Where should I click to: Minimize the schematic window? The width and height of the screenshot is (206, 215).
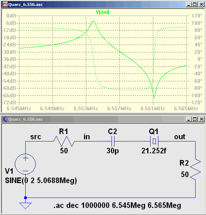pyautogui.click(x=189, y=119)
